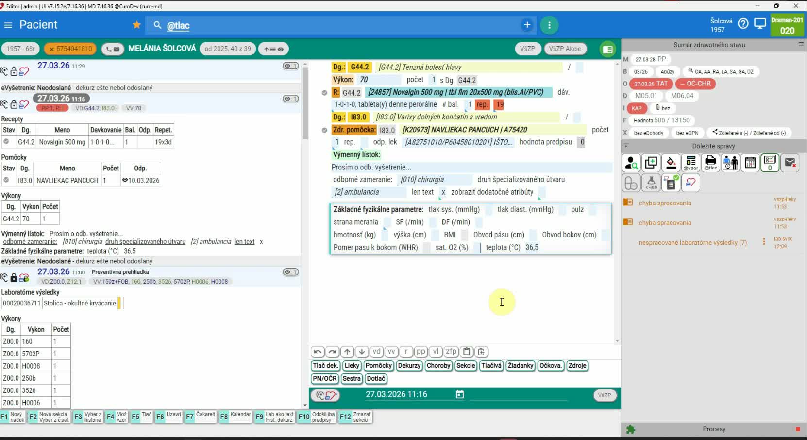The image size is (807, 440).
Task: Click the undo arrow in editor toolbar
Action: pos(318,352)
